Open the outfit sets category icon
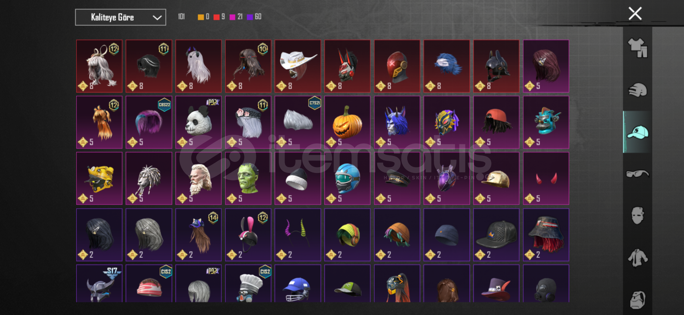 (638, 48)
